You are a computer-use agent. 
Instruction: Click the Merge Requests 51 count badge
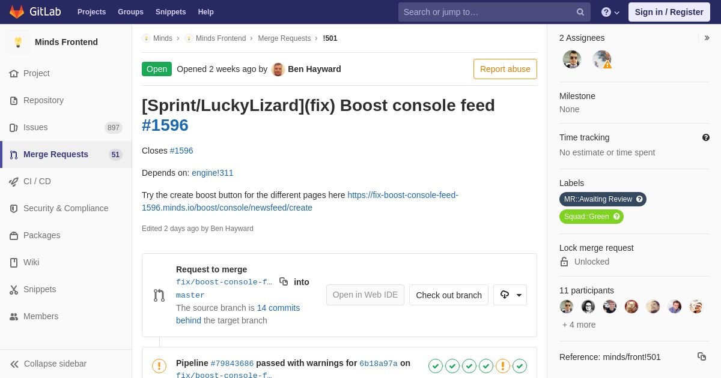click(x=115, y=154)
